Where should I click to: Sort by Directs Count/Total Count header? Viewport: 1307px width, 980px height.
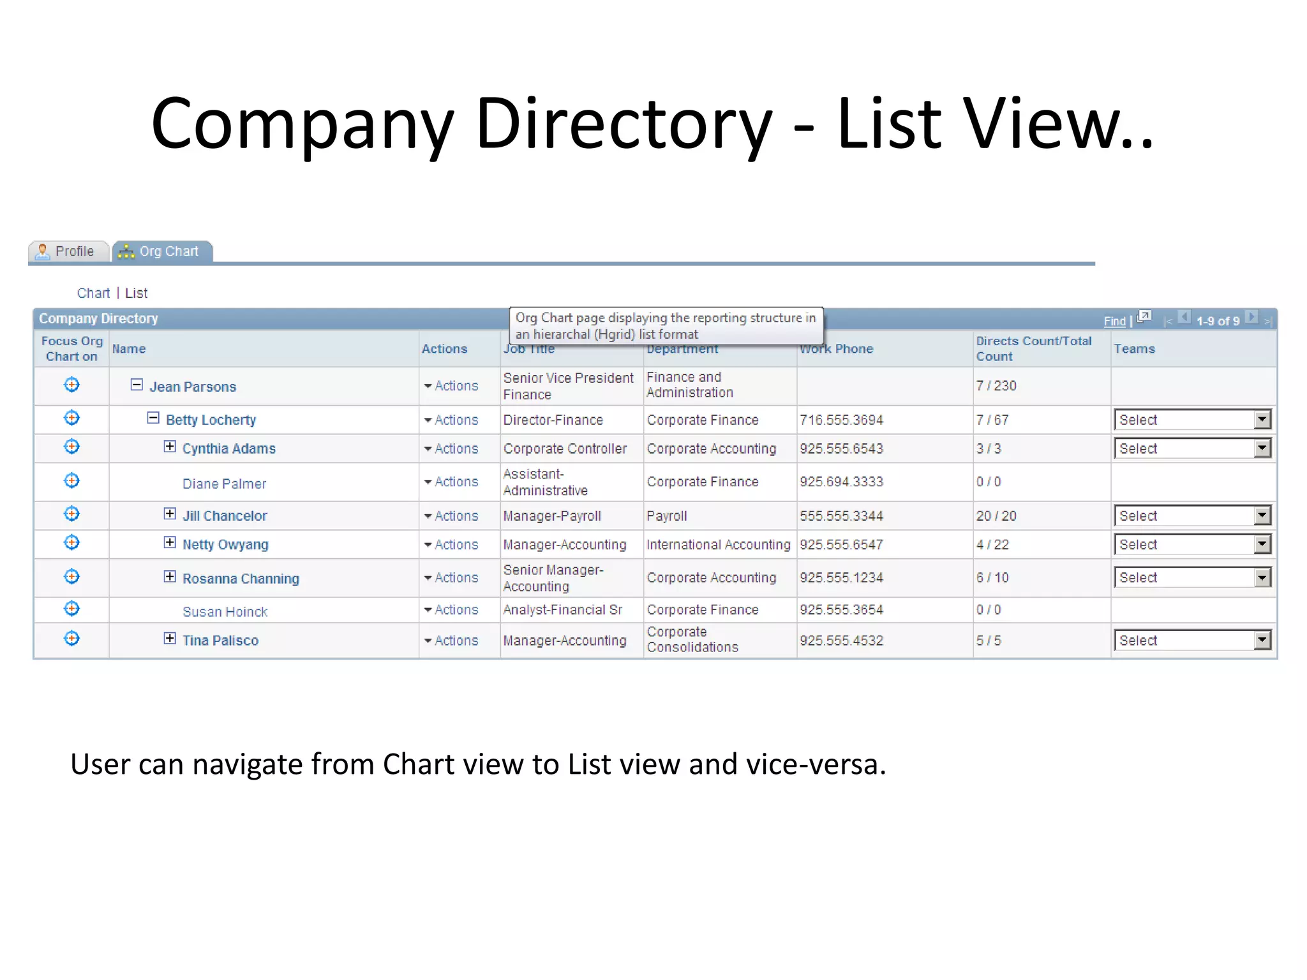coord(1034,349)
